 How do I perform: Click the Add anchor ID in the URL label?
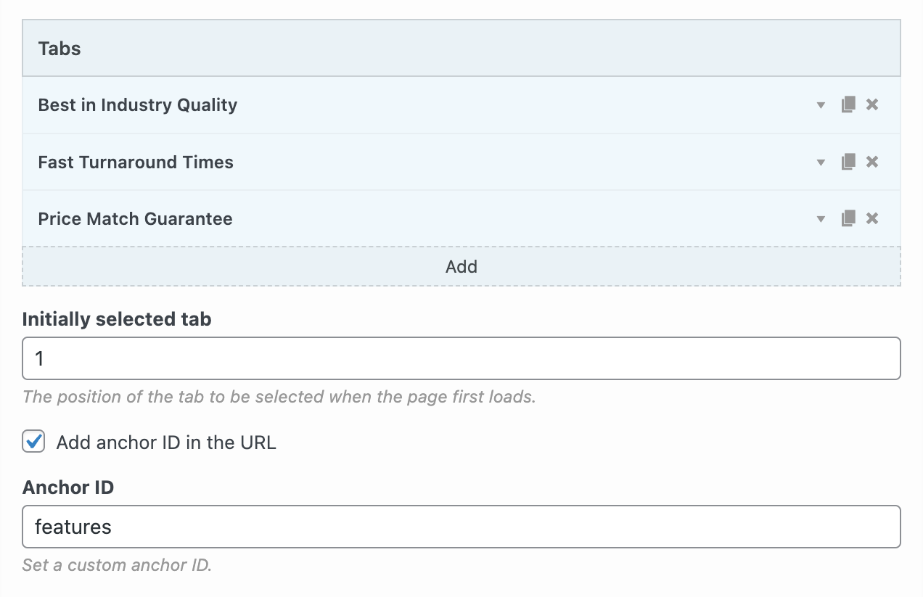(166, 442)
